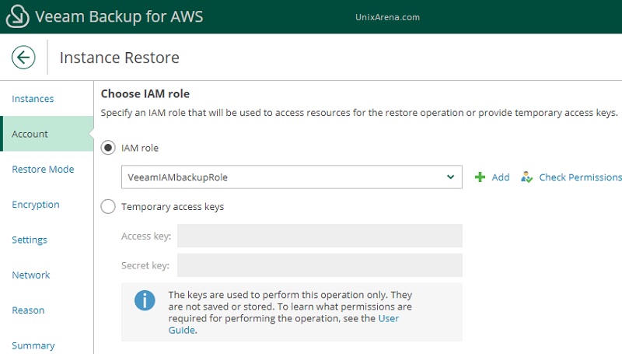Open the Encryption step

pos(36,205)
